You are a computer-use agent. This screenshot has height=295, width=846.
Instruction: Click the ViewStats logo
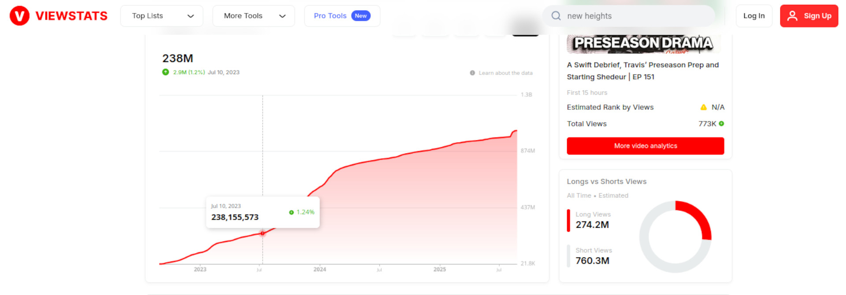pyautogui.click(x=59, y=16)
